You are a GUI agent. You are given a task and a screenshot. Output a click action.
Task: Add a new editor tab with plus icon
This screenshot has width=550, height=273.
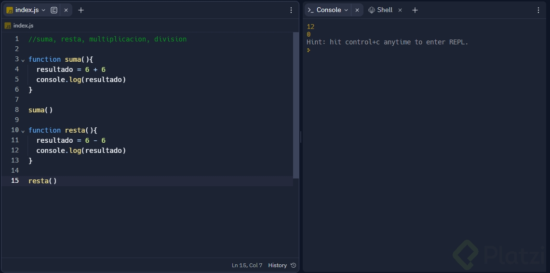[81, 10]
